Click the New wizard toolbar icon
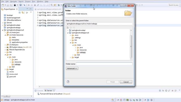The image size is (181, 102). [3, 5]
